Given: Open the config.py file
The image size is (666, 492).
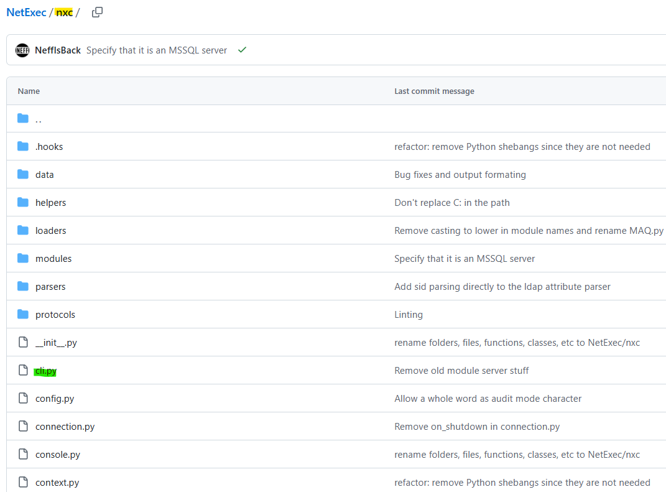Looking at the screenshot, I should 54,399.
